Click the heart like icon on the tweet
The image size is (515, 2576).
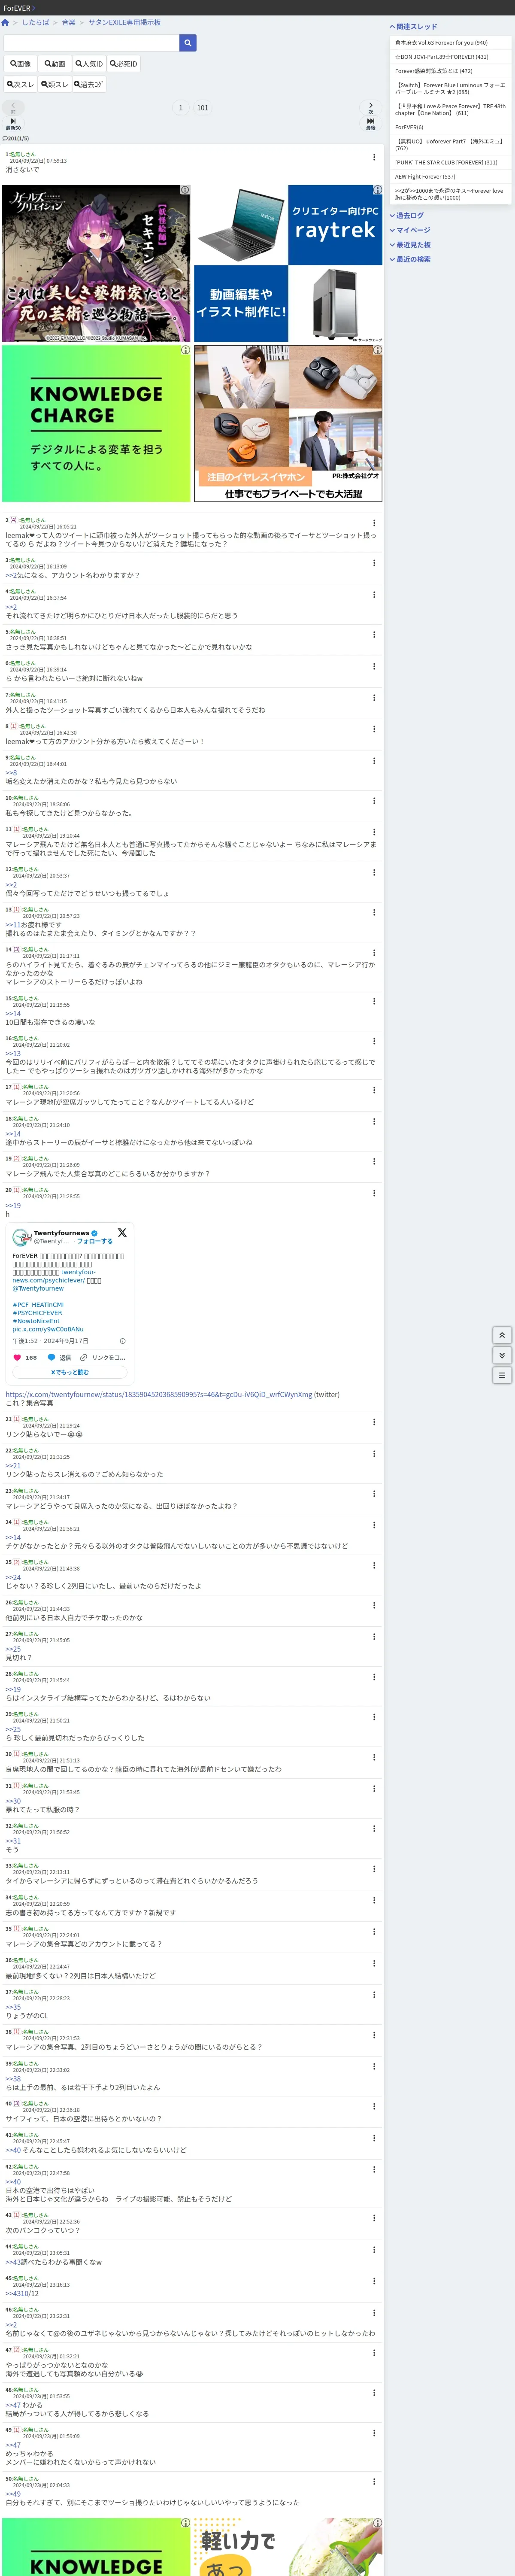[x=17, y=1357]
